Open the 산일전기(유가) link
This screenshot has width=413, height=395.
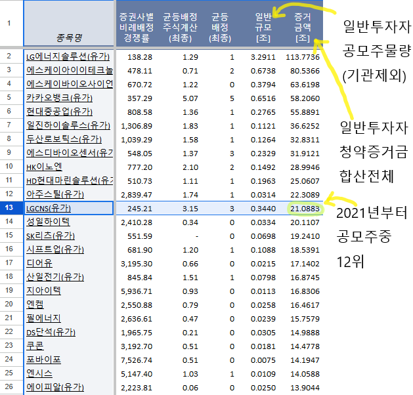[55, 277]
